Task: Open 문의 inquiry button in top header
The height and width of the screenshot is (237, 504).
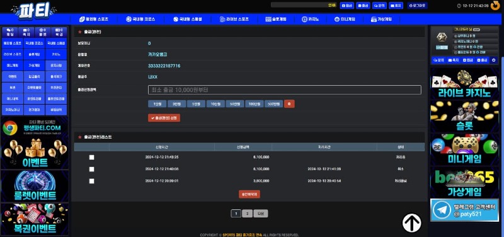Action: 380,6
